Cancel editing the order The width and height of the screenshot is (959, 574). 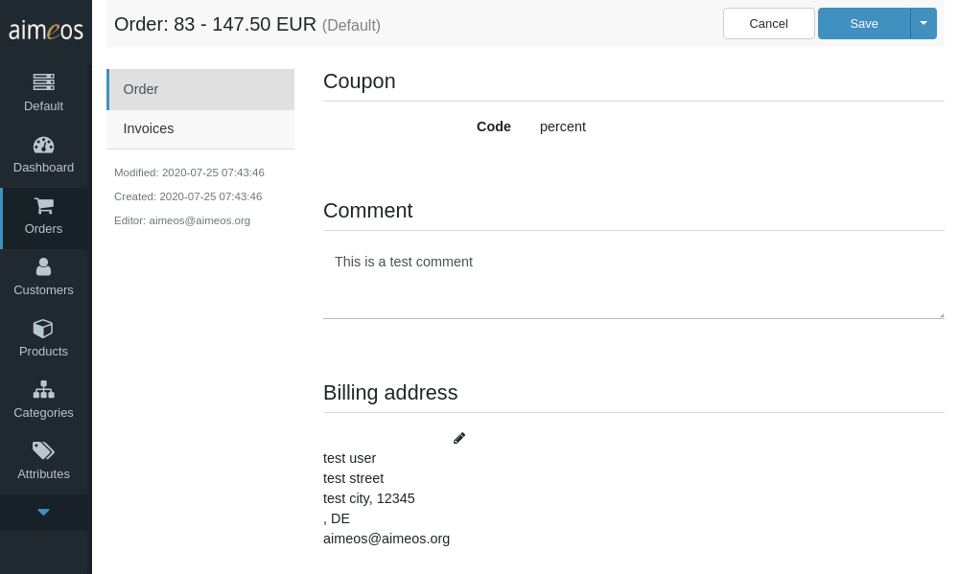769,23
